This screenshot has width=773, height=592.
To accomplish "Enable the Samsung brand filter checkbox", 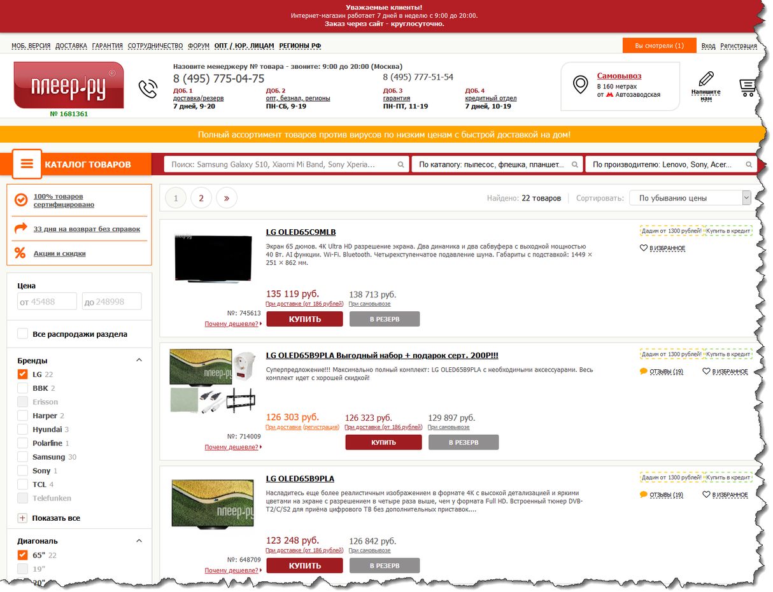I will [x=23, y=457].
